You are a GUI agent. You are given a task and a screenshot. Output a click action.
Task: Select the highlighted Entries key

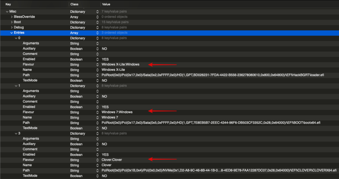coord(19,33)
